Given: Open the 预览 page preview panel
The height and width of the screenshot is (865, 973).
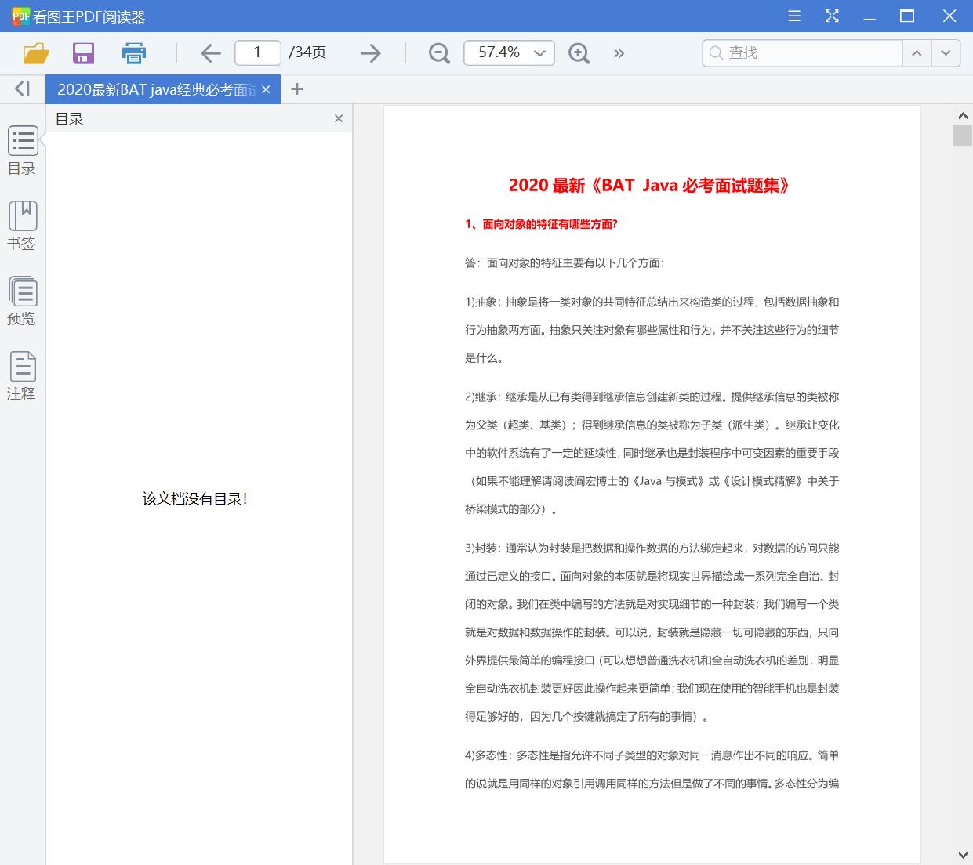Looking at the screenshot, I should (22, 301).
